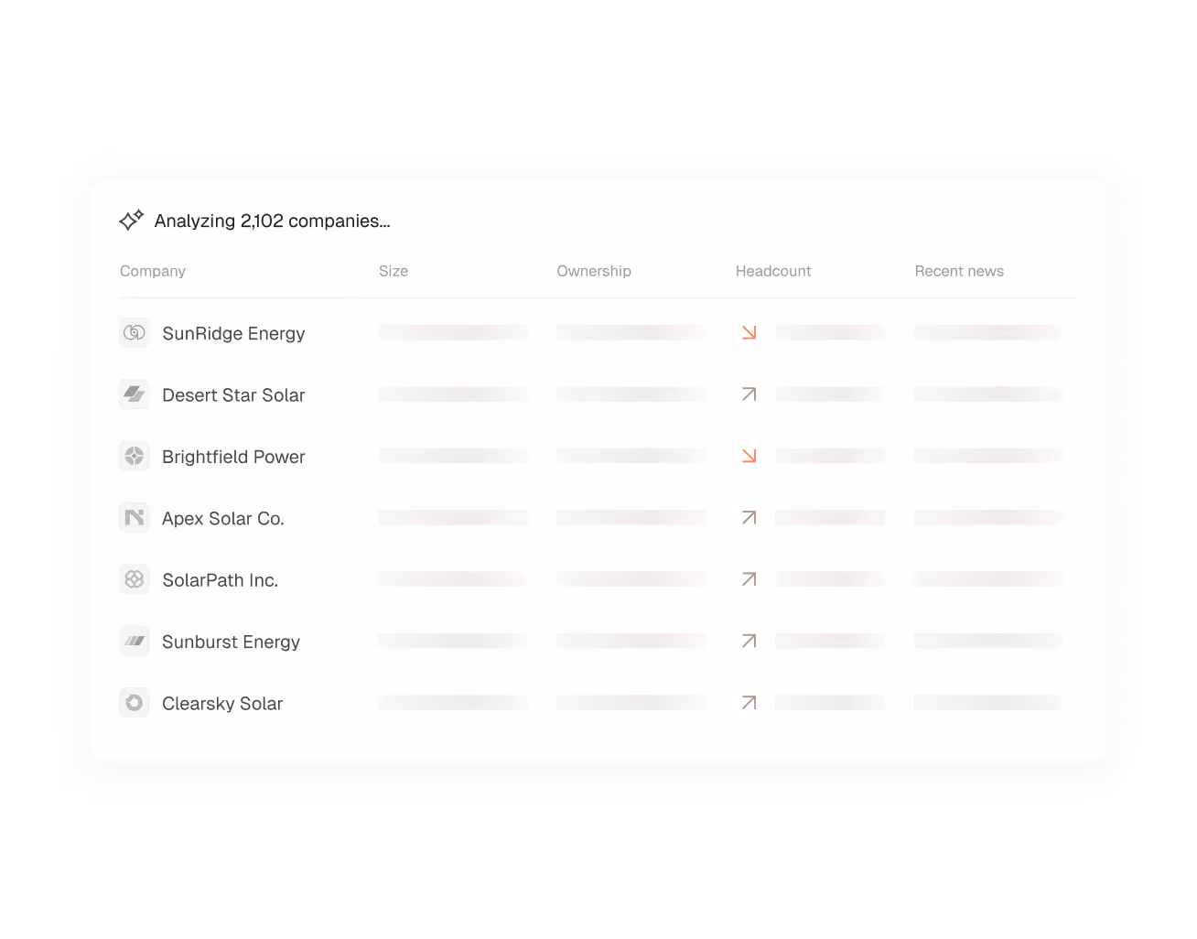Select the Clearsky Solar company name
The width and height of the screenshot is (1197, 939).
point(222,704)
